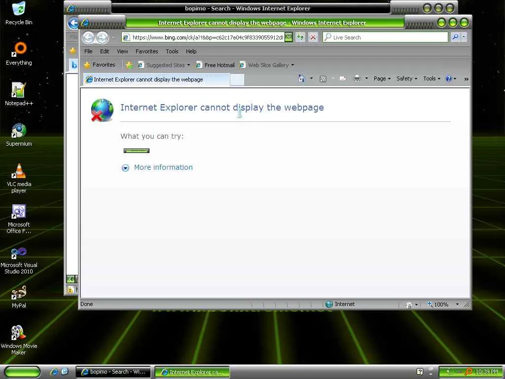Click the warning icon in bopimo status bar
Viewport: 505px width, 379px height.
click(71, 289)
